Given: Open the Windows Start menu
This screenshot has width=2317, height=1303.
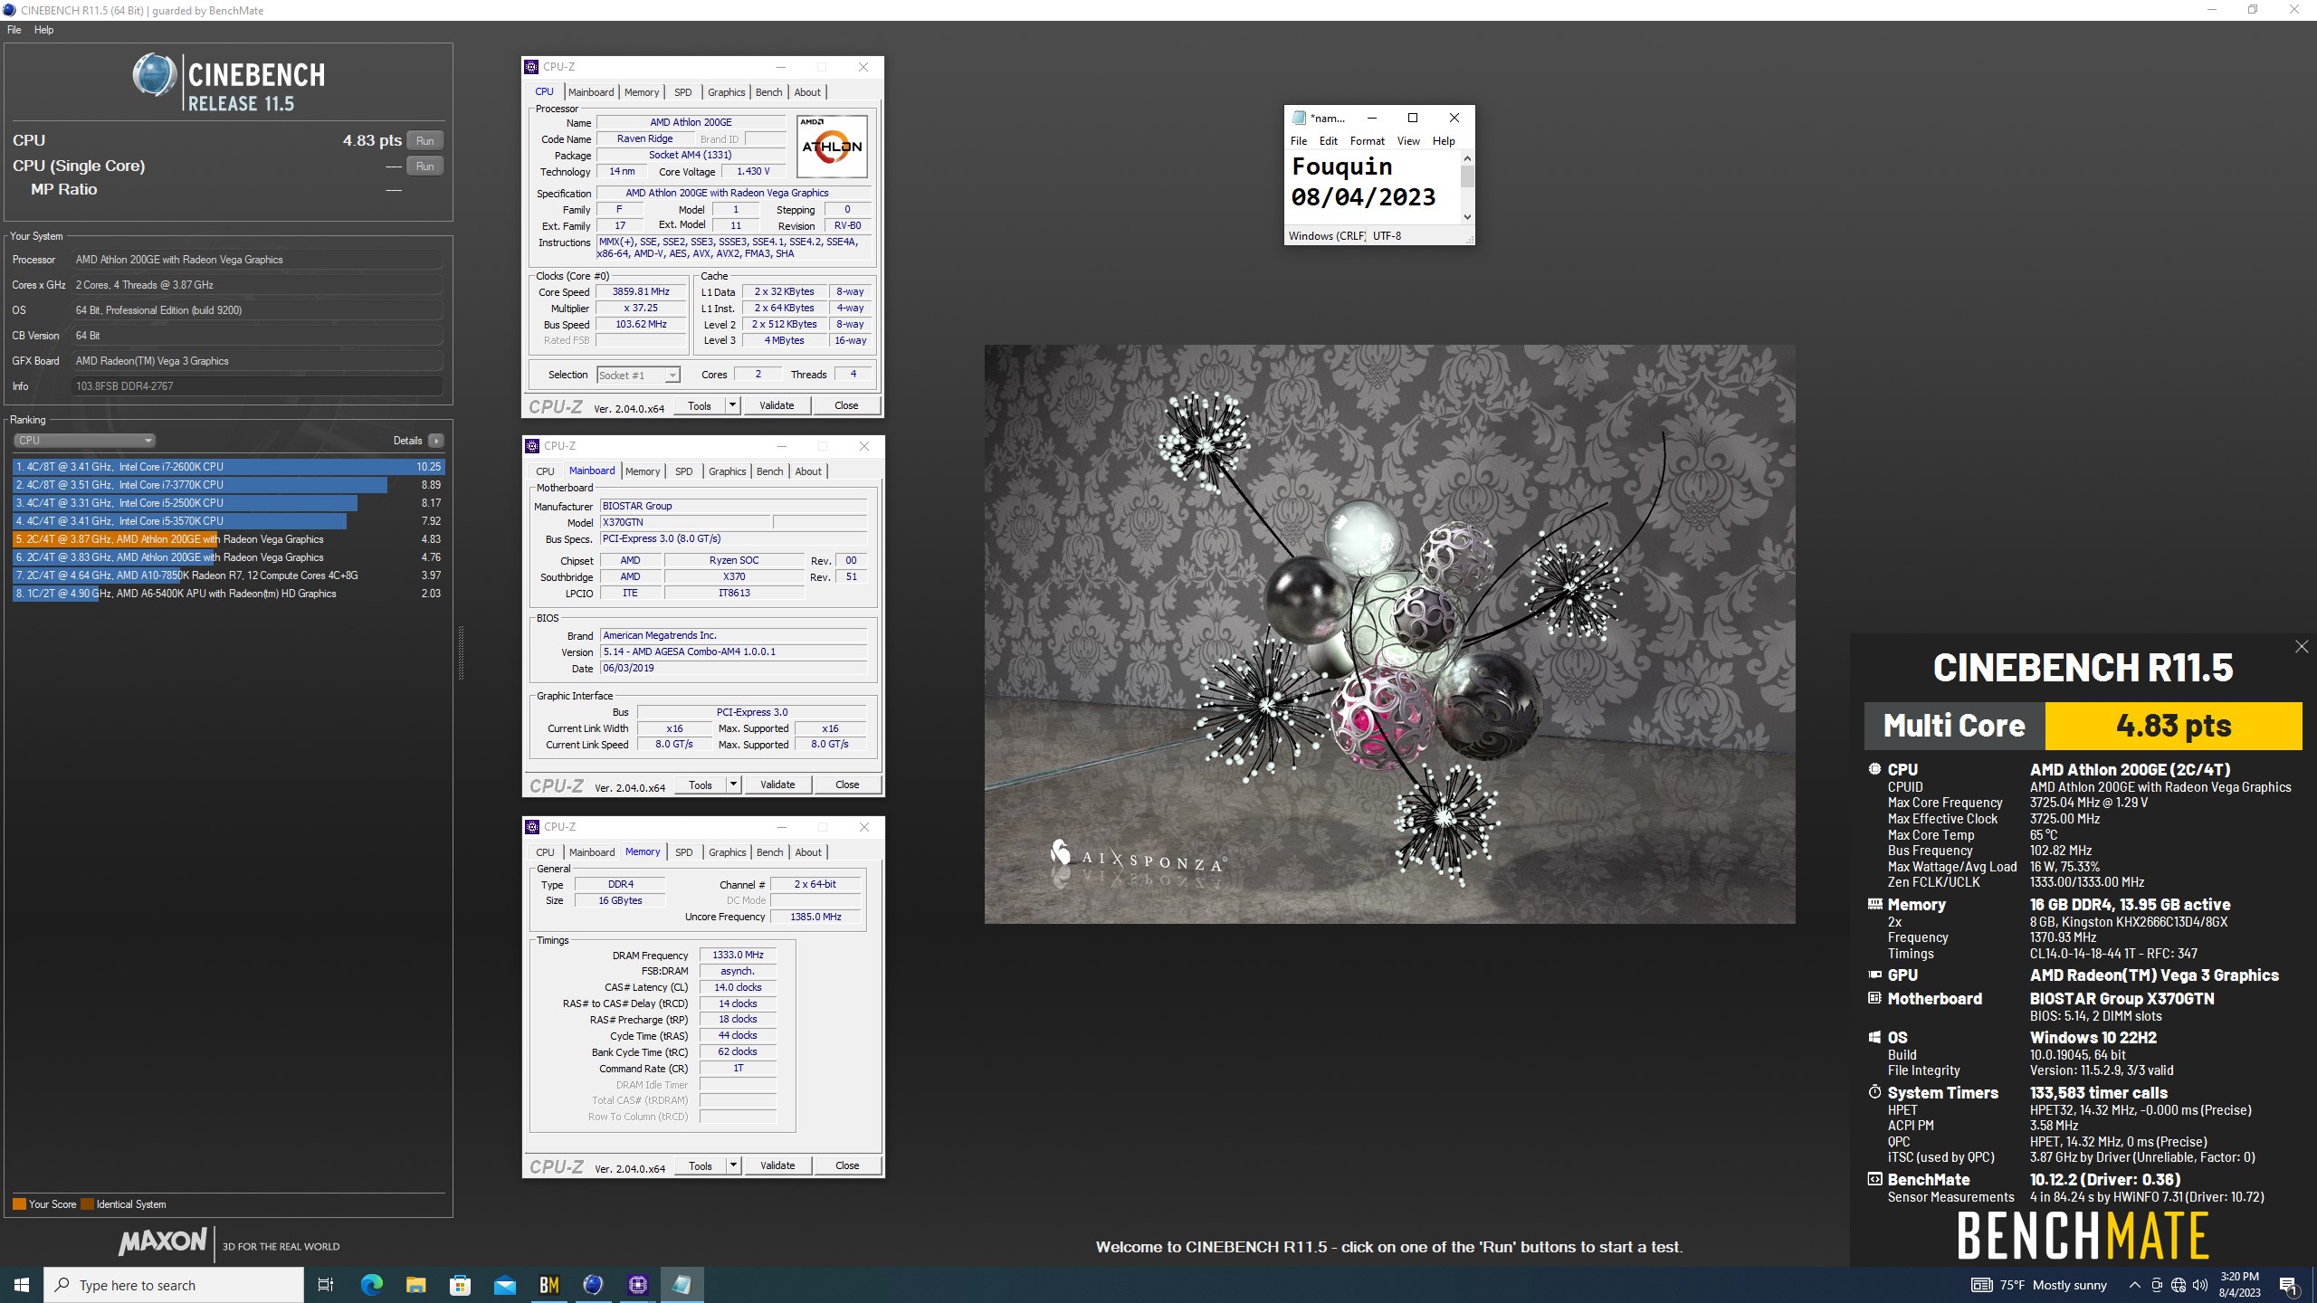Looking at the screenshot, I should click(22, 1285).
